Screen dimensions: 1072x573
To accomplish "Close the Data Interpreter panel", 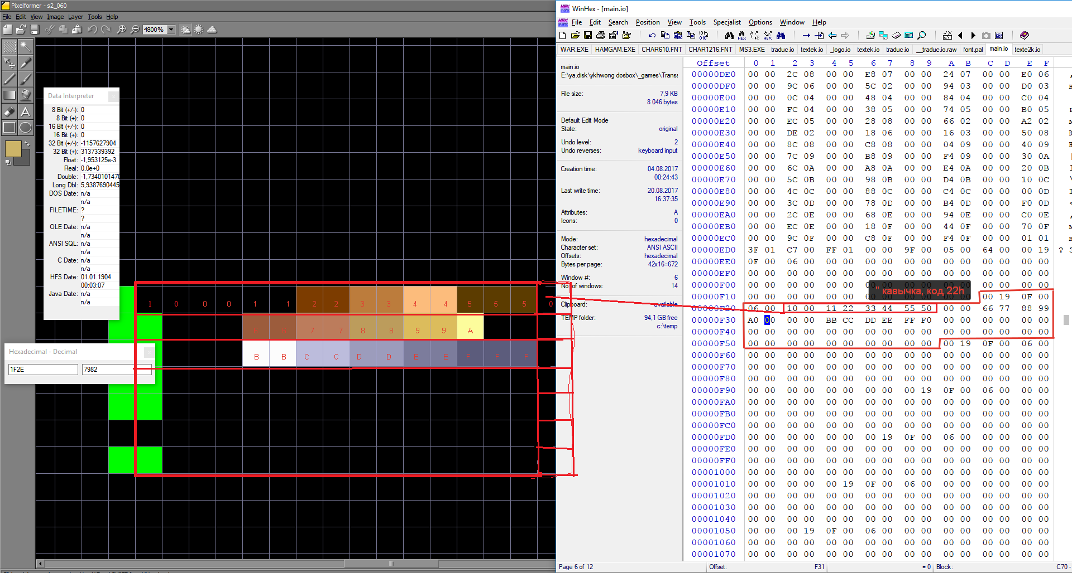I will point(113,96).
